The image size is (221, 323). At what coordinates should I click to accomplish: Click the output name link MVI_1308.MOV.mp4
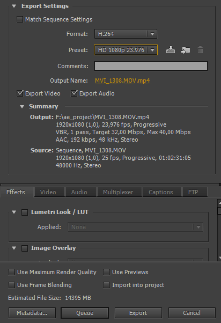tap(122, 80)
